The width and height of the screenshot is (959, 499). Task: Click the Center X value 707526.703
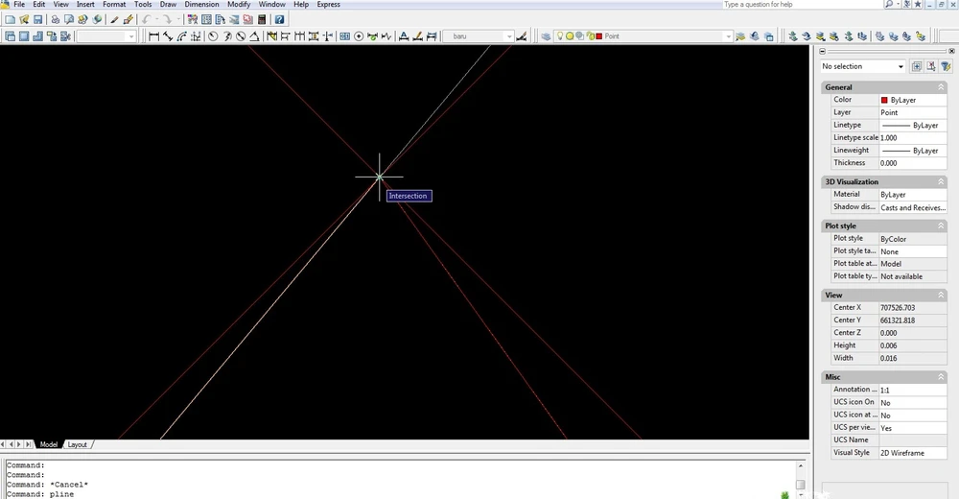913,308
